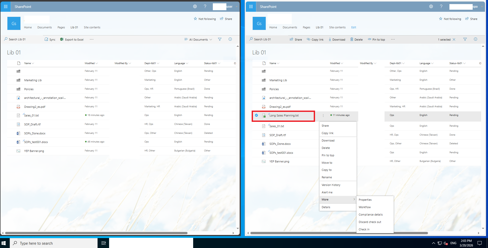Click filter funnel icon in left window
Viewport: 488px width, 248px height.
pos(220,39)
